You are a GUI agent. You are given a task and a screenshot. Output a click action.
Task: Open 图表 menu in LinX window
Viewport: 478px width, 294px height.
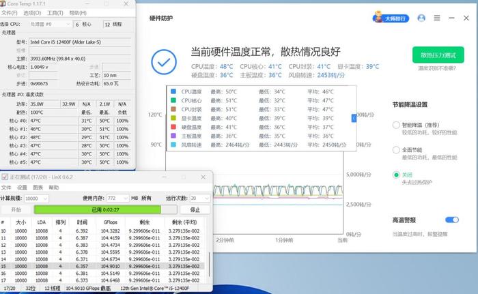coord(38,188)
